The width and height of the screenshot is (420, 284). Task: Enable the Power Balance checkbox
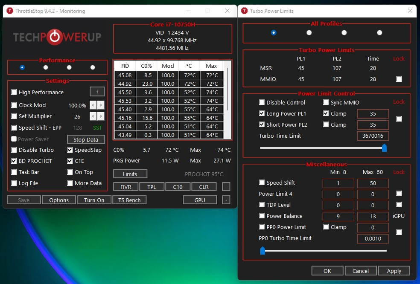coord(262,216)
